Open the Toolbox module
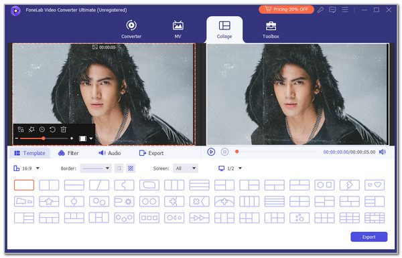The image size is (402, 258). 271,29
